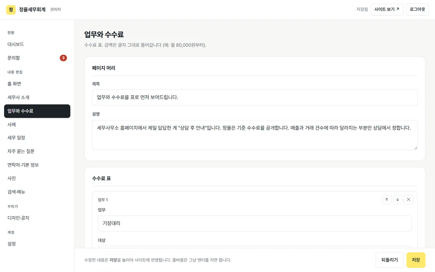Screen dimensions: 435x272
Task: Open 대시보드 in the sidebar
Action: pyautogui.click(x=37, y=44)
